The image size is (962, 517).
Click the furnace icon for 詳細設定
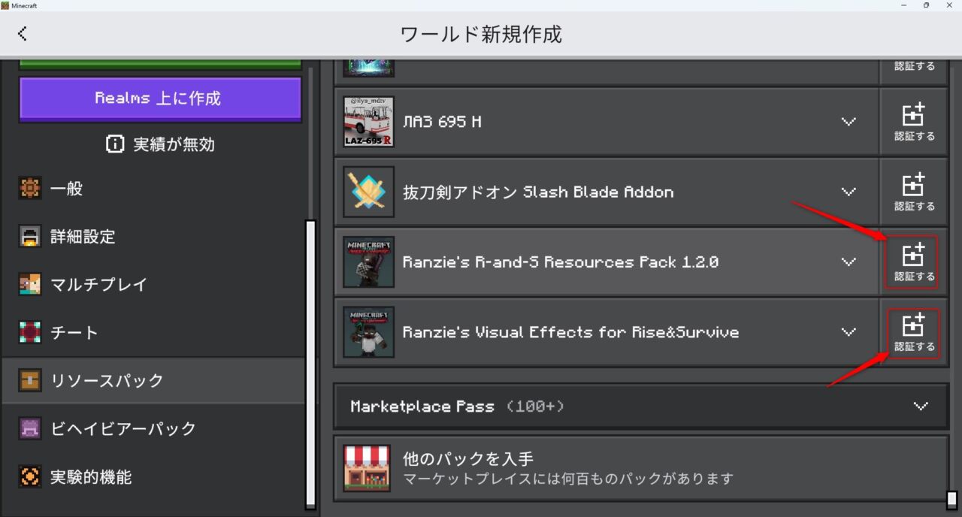tap(30, 237)
